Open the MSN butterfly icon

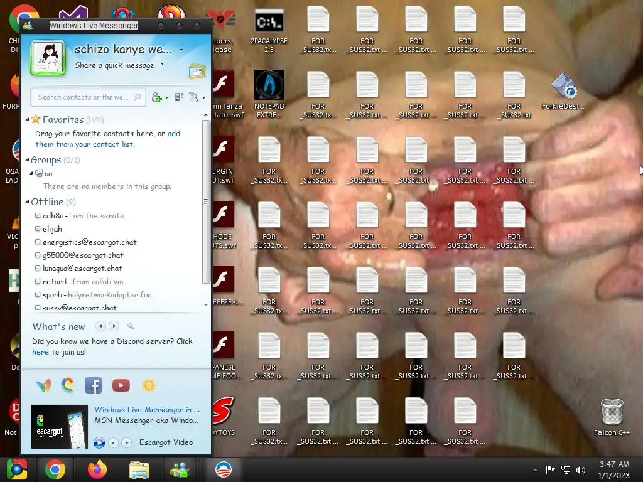43,386
